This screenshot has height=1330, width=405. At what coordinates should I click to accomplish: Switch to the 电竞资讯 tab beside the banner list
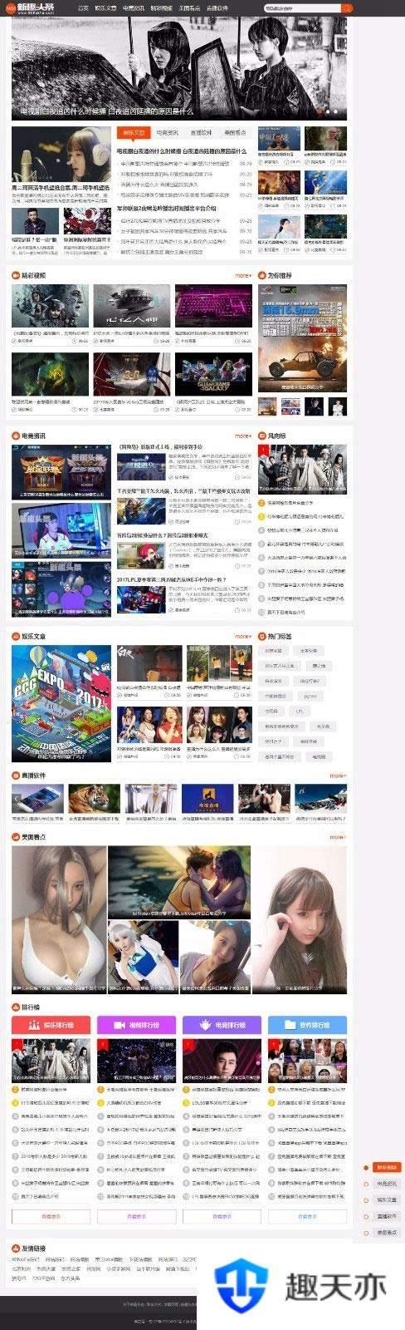pos(168,132)
